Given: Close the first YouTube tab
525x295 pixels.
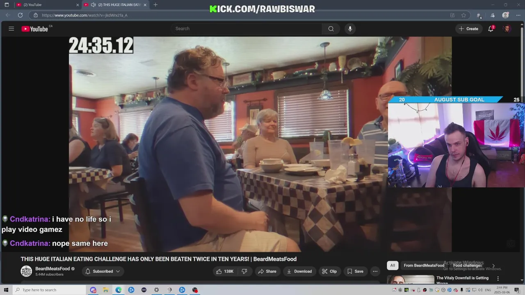Looking at the screenshot, I should [78, 5].
